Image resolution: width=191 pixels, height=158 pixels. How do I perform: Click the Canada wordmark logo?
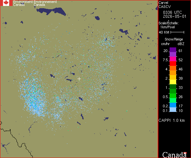click(175, 155)
